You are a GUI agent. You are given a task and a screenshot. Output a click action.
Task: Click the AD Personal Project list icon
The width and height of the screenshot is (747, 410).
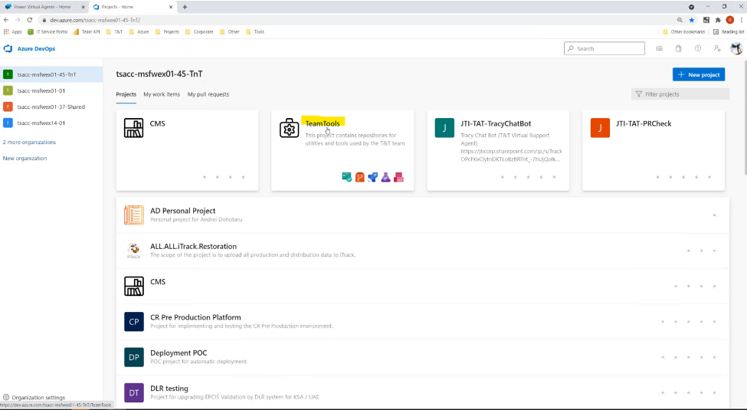(x=134, y=215)
